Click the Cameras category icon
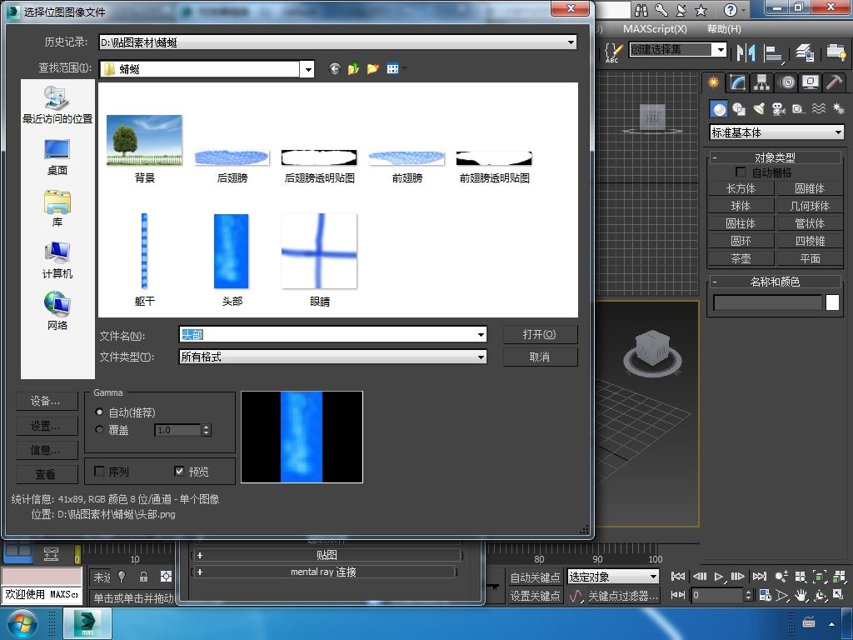The height and width of the screenshot is (640, 853). (779, 109)
